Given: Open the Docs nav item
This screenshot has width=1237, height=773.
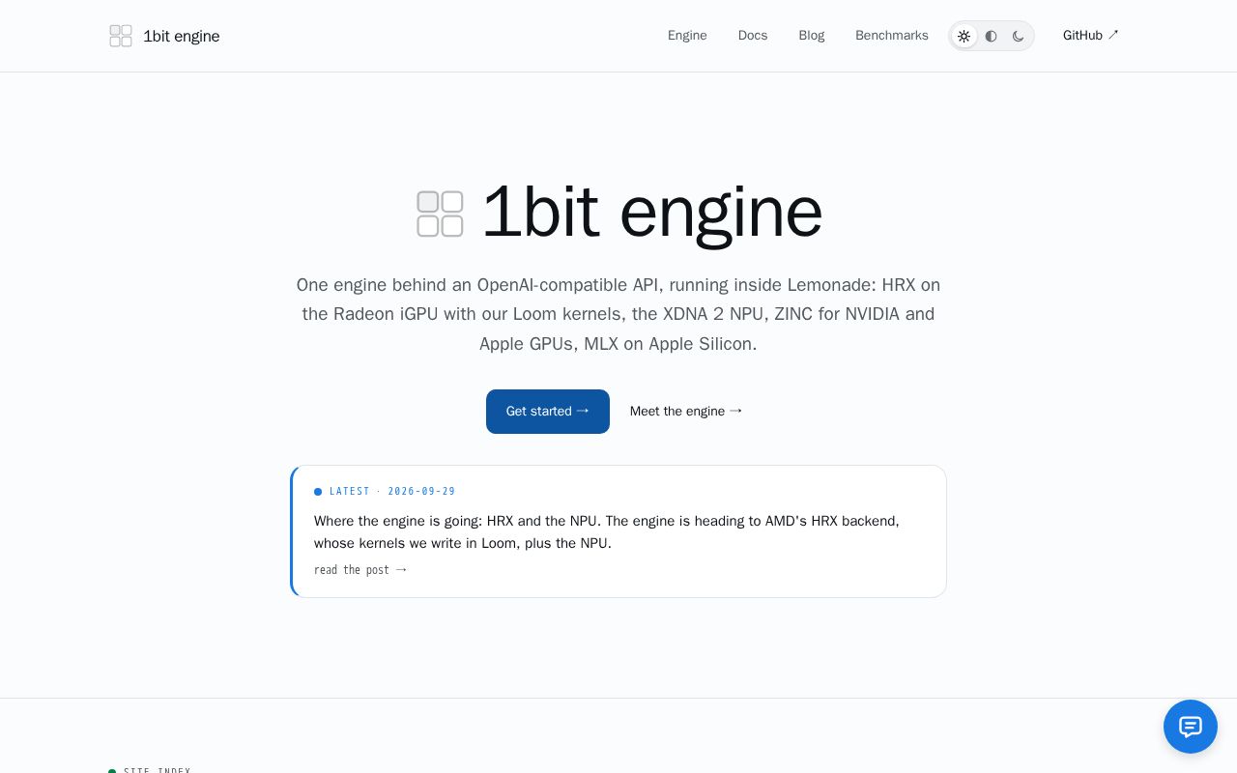Looking at the screenshot, I should coord(753,36).
